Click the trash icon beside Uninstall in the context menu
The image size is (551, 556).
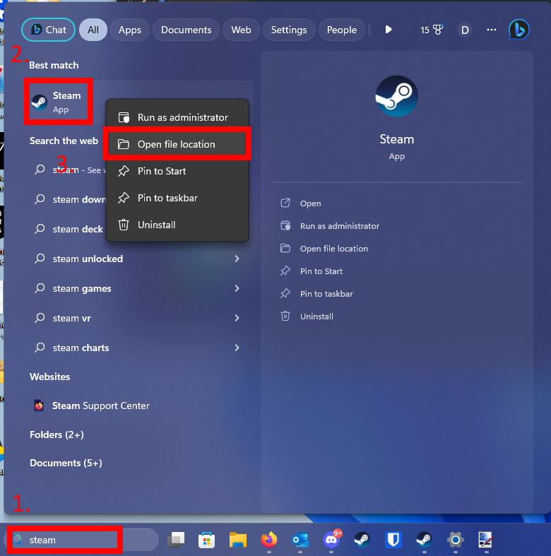pyautogui.click(x=124, y=225)
